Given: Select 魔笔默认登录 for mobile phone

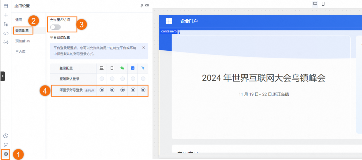Looking at the screenshot, I should coord(112,79).
